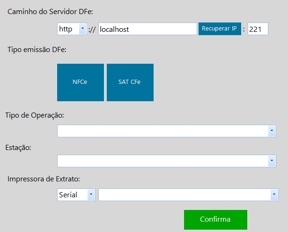Click the Serial text in printer type box
Viewport: 288px width, 232px height.
tap(68, 195)
